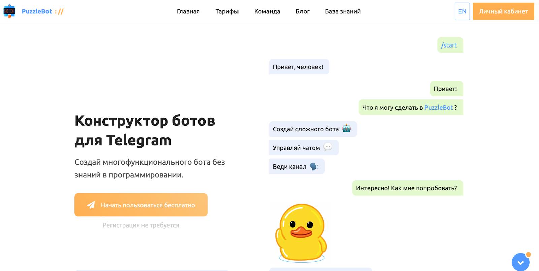Switch language with the EN toggle
Viewport: 539px width, 271px height.
point(462,11)
